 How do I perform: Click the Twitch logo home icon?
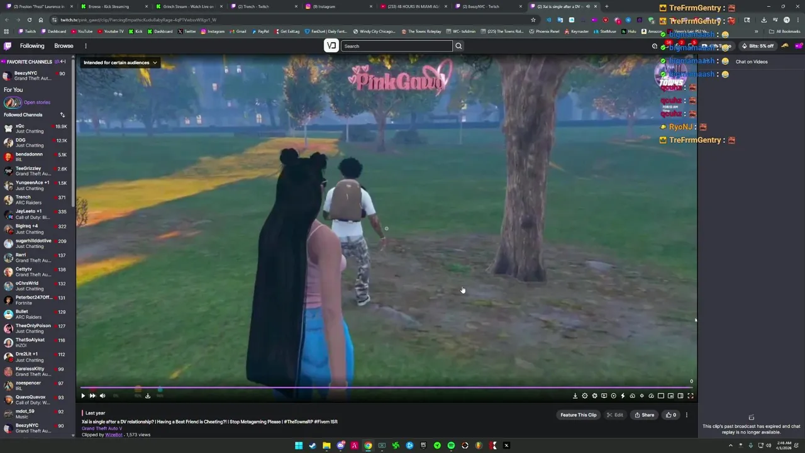(8, 46)
